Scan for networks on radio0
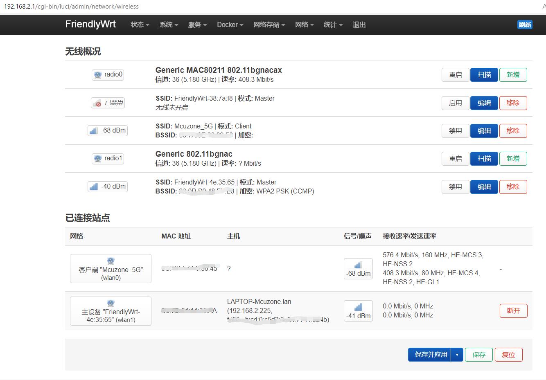 484,74
